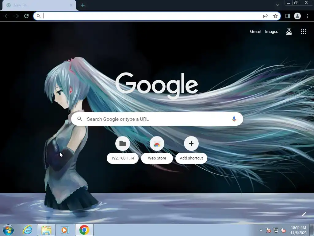Expand the tab search chevron
The height and width of the screenshot is (236, 314).
point(277,5)
